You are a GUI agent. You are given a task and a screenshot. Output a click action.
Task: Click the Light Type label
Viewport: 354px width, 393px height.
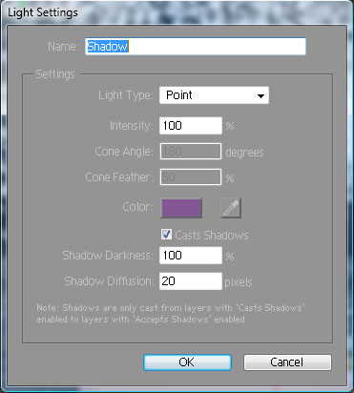pyautogui.click(x=126, y=95)
